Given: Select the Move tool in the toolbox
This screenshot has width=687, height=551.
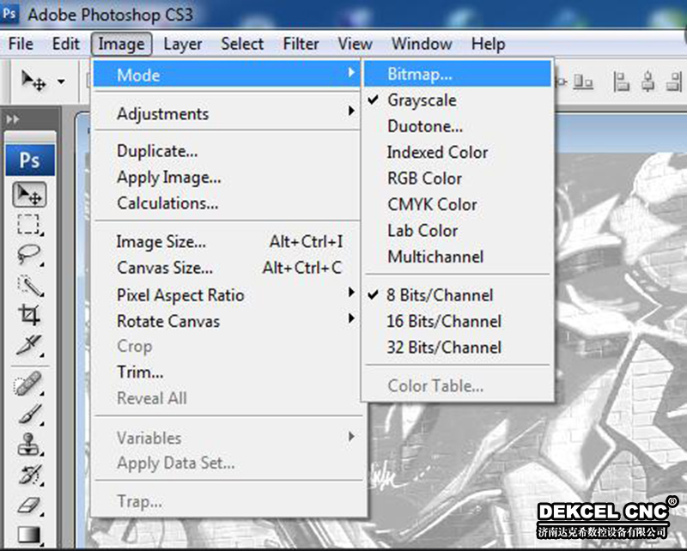Looking at the screenshot, I should point(29,195).
